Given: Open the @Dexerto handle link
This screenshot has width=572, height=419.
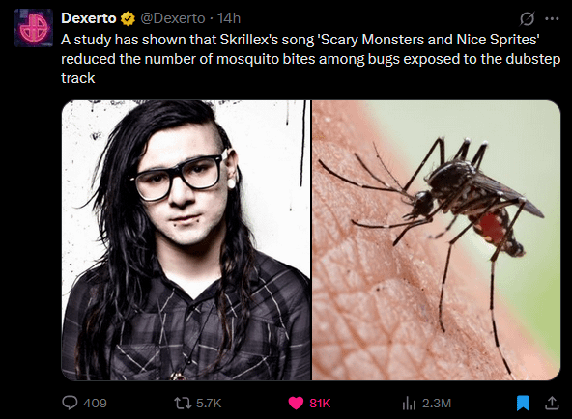Looking at the screenshot, I should tap(173, 18).
